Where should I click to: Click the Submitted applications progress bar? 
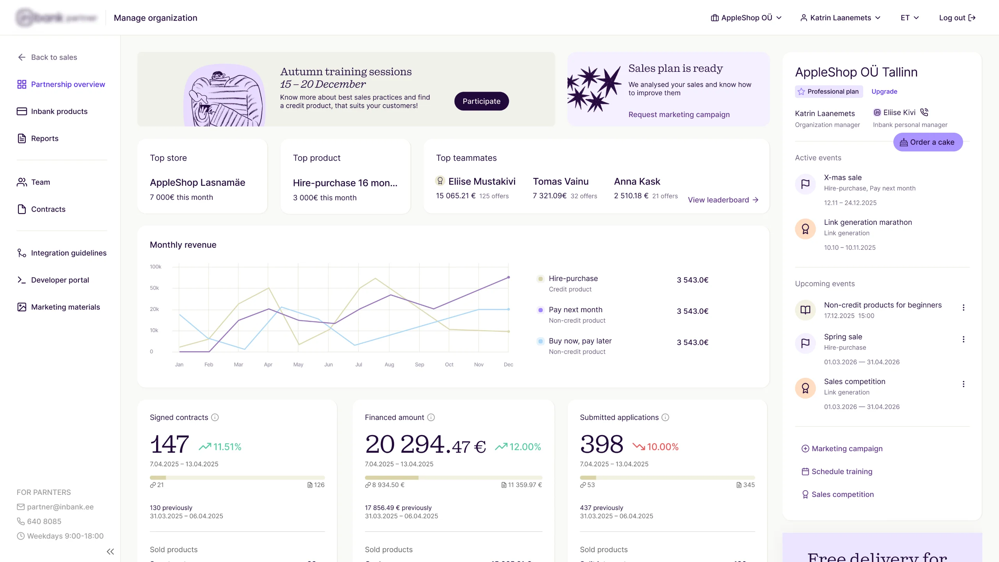click(x=667, y=478)
